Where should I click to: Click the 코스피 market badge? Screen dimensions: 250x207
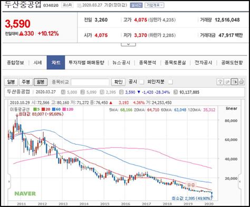(x=68, y=5)
